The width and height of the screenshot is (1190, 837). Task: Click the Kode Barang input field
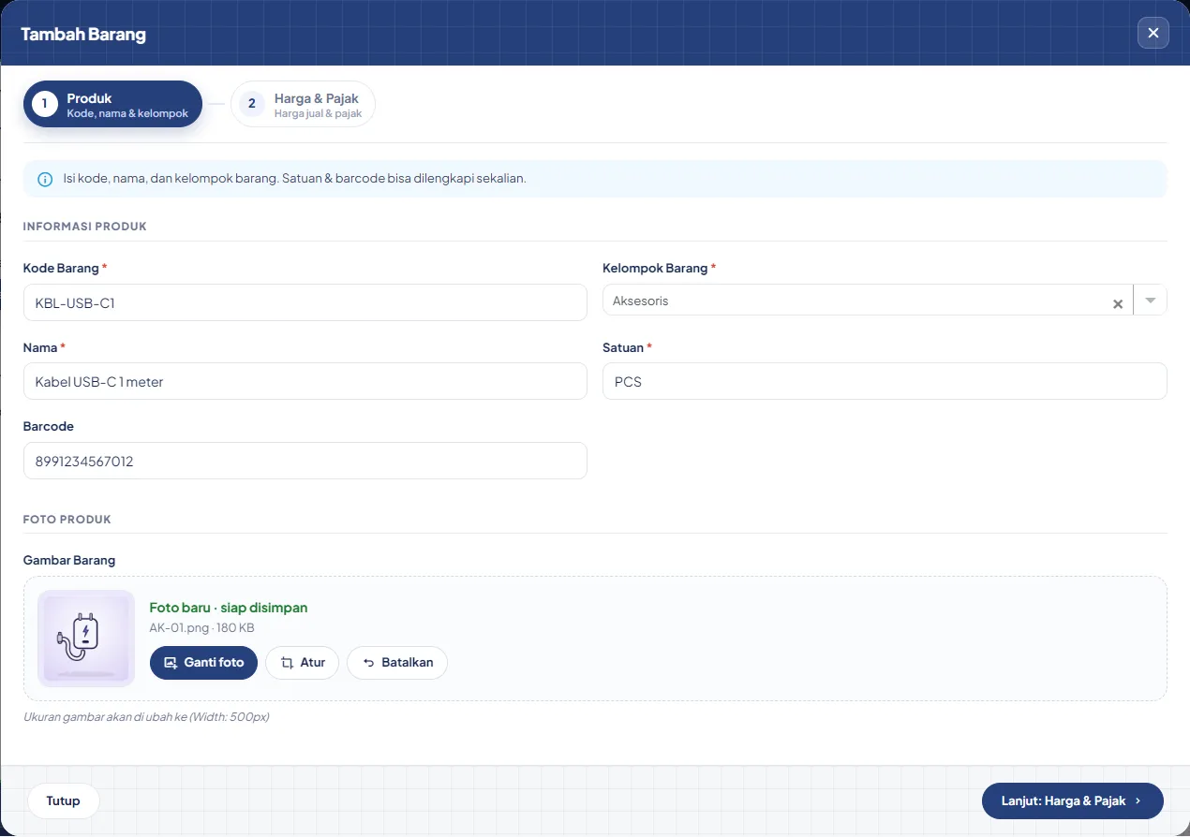pyautogui.click(x=305, y=302)
